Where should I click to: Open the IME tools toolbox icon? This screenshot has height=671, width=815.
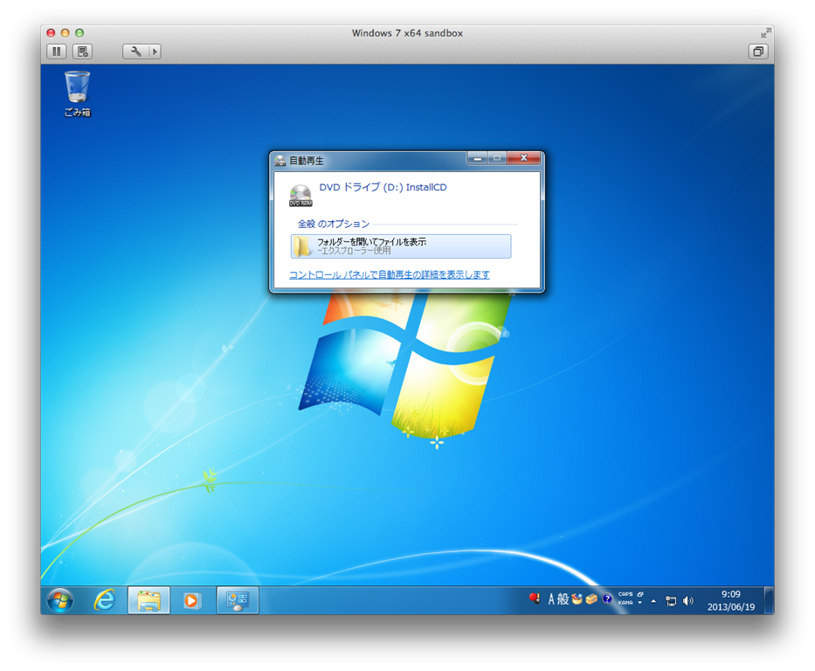tap(591, 599)
